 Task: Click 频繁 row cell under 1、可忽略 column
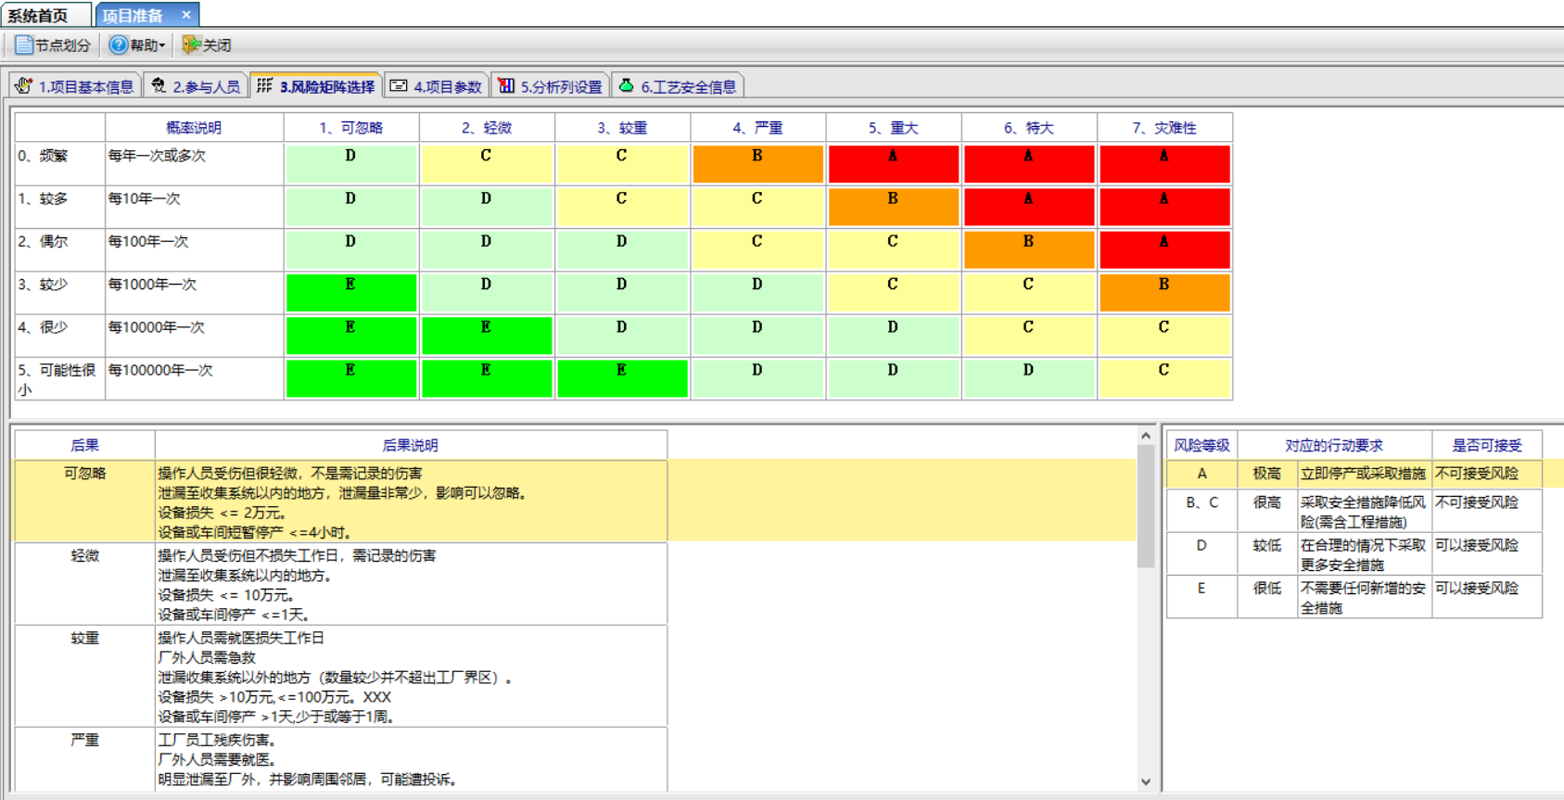click(x=350, y=164)
